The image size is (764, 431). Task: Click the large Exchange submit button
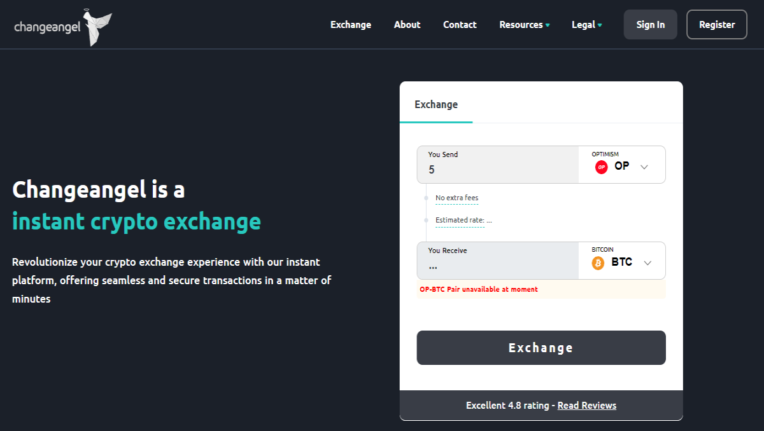(541, 348)
